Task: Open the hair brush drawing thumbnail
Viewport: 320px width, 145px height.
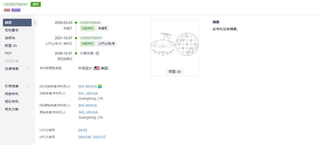Action: [x=175, y=44]
